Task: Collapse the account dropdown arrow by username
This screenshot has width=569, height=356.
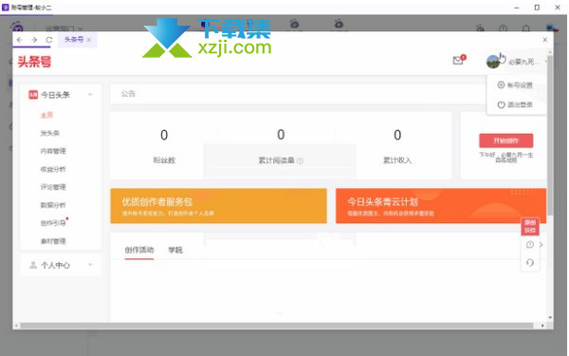Action: [545, 62]
